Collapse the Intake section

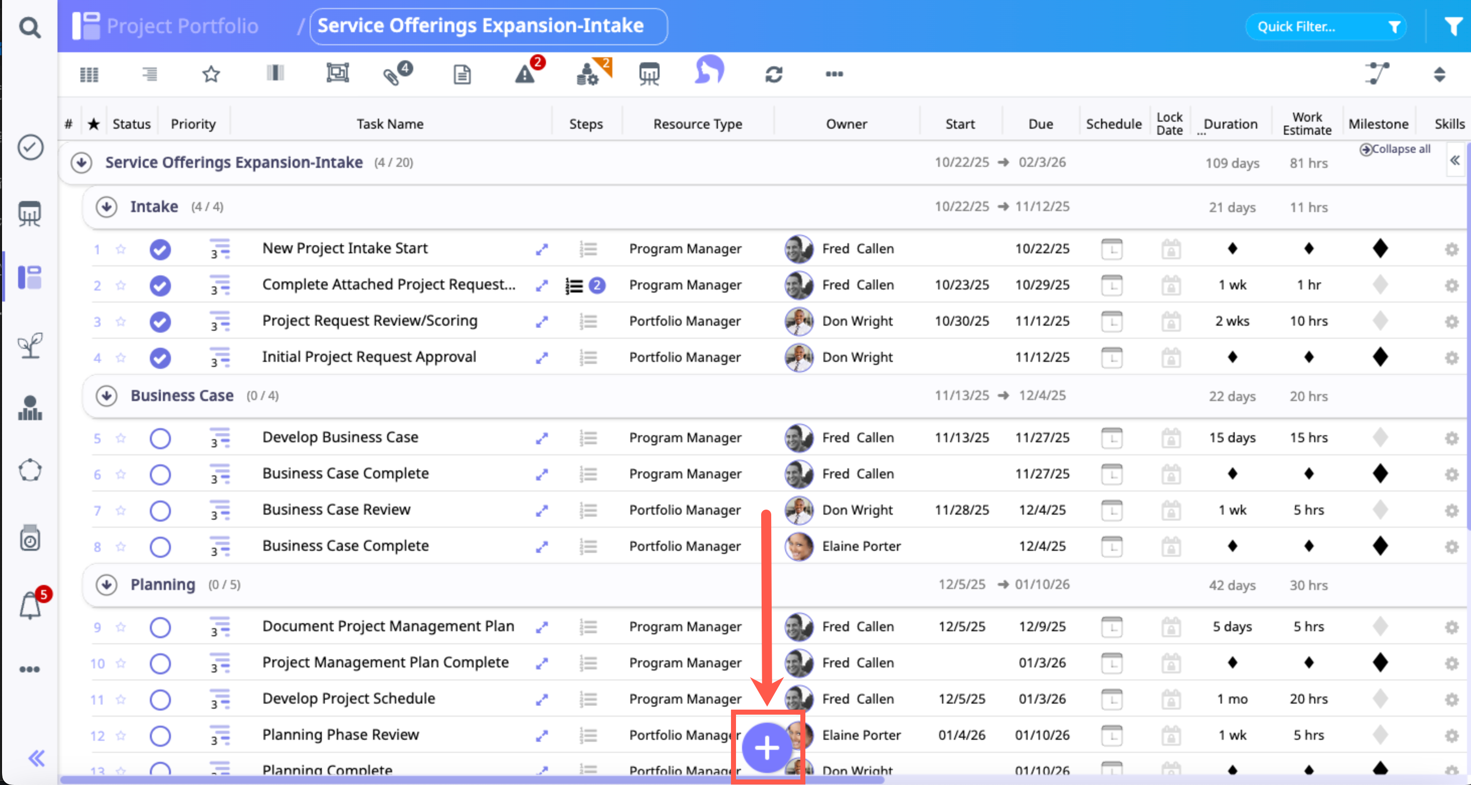point(106,207)
